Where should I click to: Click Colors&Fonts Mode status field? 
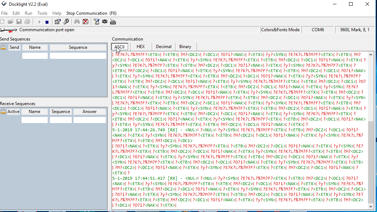pos(281,30)
